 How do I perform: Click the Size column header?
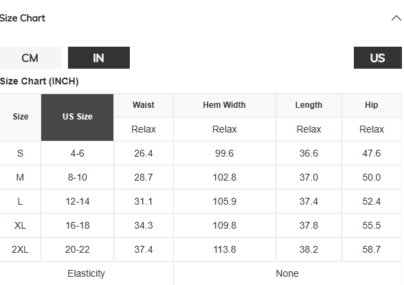21,117
